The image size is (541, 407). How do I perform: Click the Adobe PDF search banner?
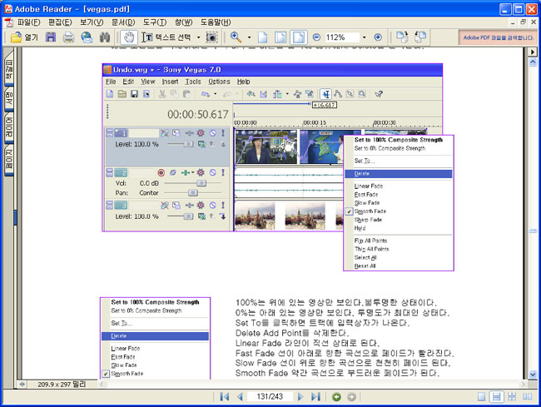pos(498,37)
